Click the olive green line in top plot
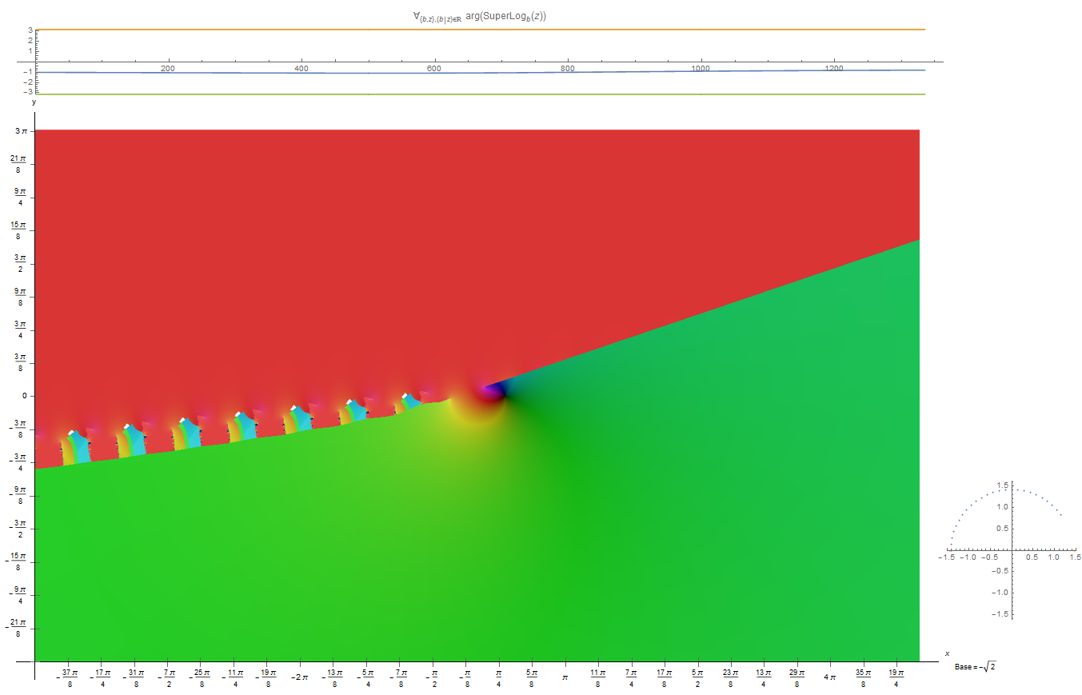This screenshot has width=1082, height=695. [x=480, y=94]
